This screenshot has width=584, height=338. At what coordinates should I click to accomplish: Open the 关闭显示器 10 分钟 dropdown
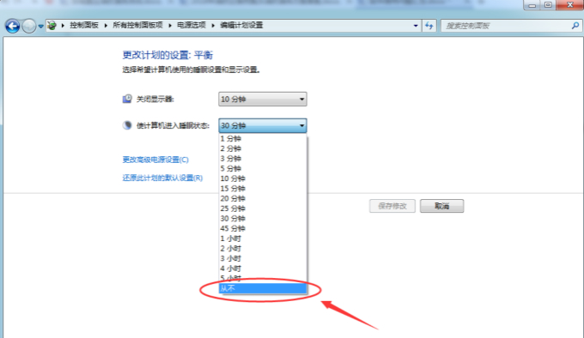263,100
